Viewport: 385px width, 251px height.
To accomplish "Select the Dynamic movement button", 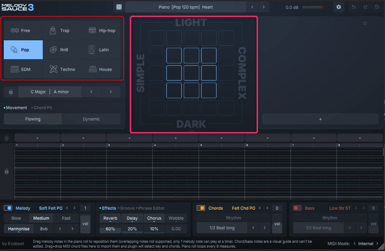I will tap(91, 119).
